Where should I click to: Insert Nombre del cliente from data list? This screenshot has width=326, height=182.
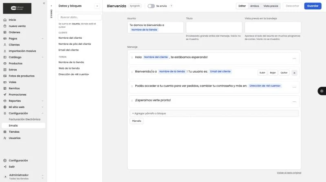(x=70, y=38)
